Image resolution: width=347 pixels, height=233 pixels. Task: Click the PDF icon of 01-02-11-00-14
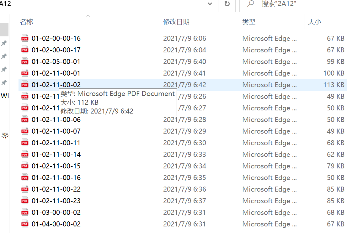(x=25, y=154)
